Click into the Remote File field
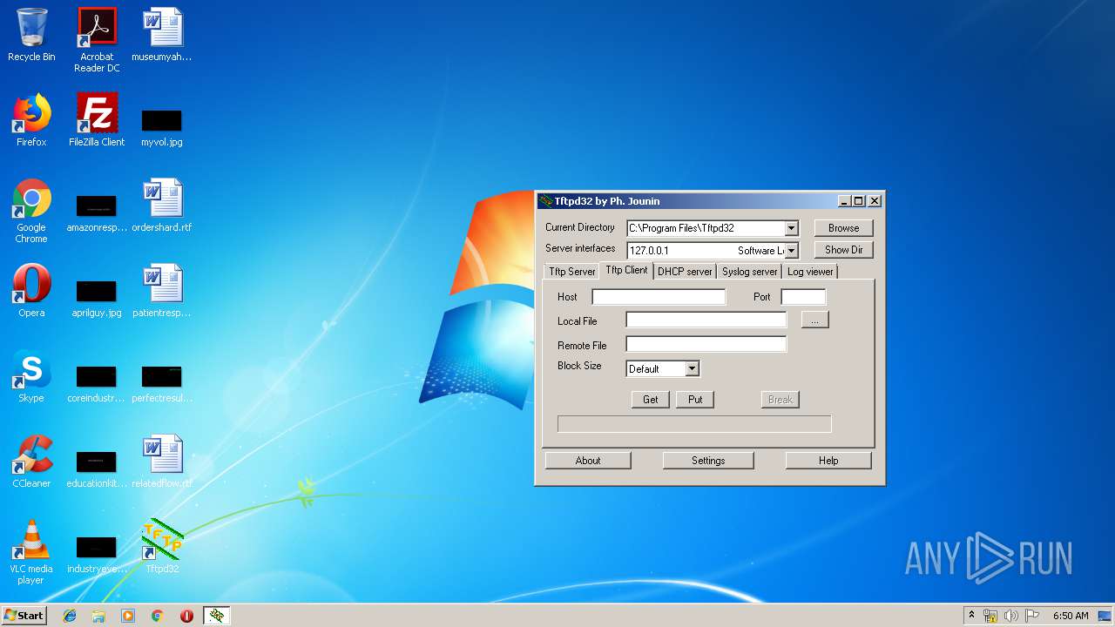The image size is (1115, 627). click(706, 345)
